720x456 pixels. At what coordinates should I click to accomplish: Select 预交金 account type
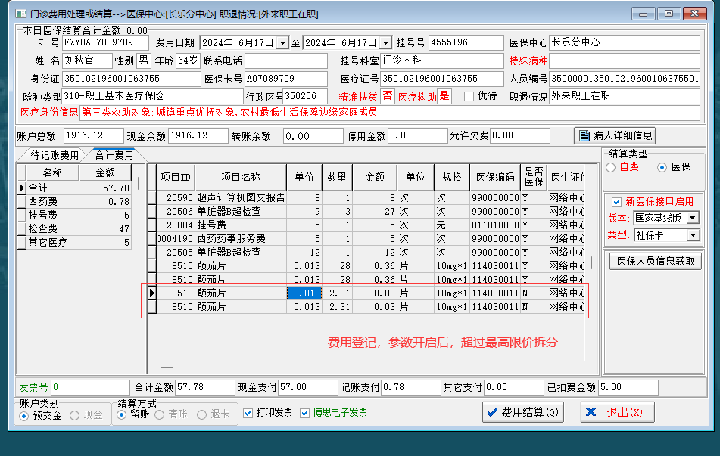(x=24, y=416)
